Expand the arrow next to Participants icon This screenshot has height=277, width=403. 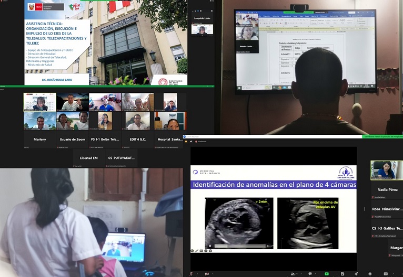coord(301,274)
